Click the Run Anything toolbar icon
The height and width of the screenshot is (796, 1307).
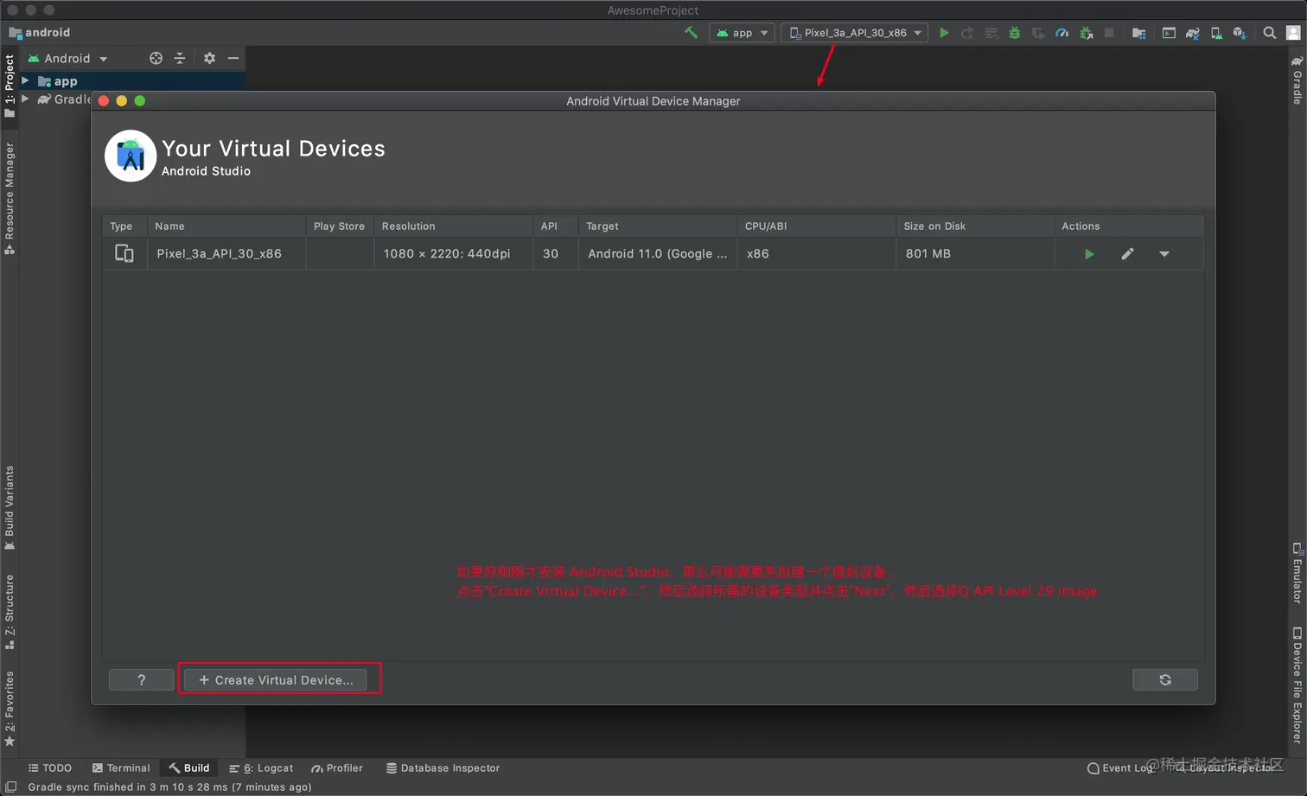point(1169,33)
